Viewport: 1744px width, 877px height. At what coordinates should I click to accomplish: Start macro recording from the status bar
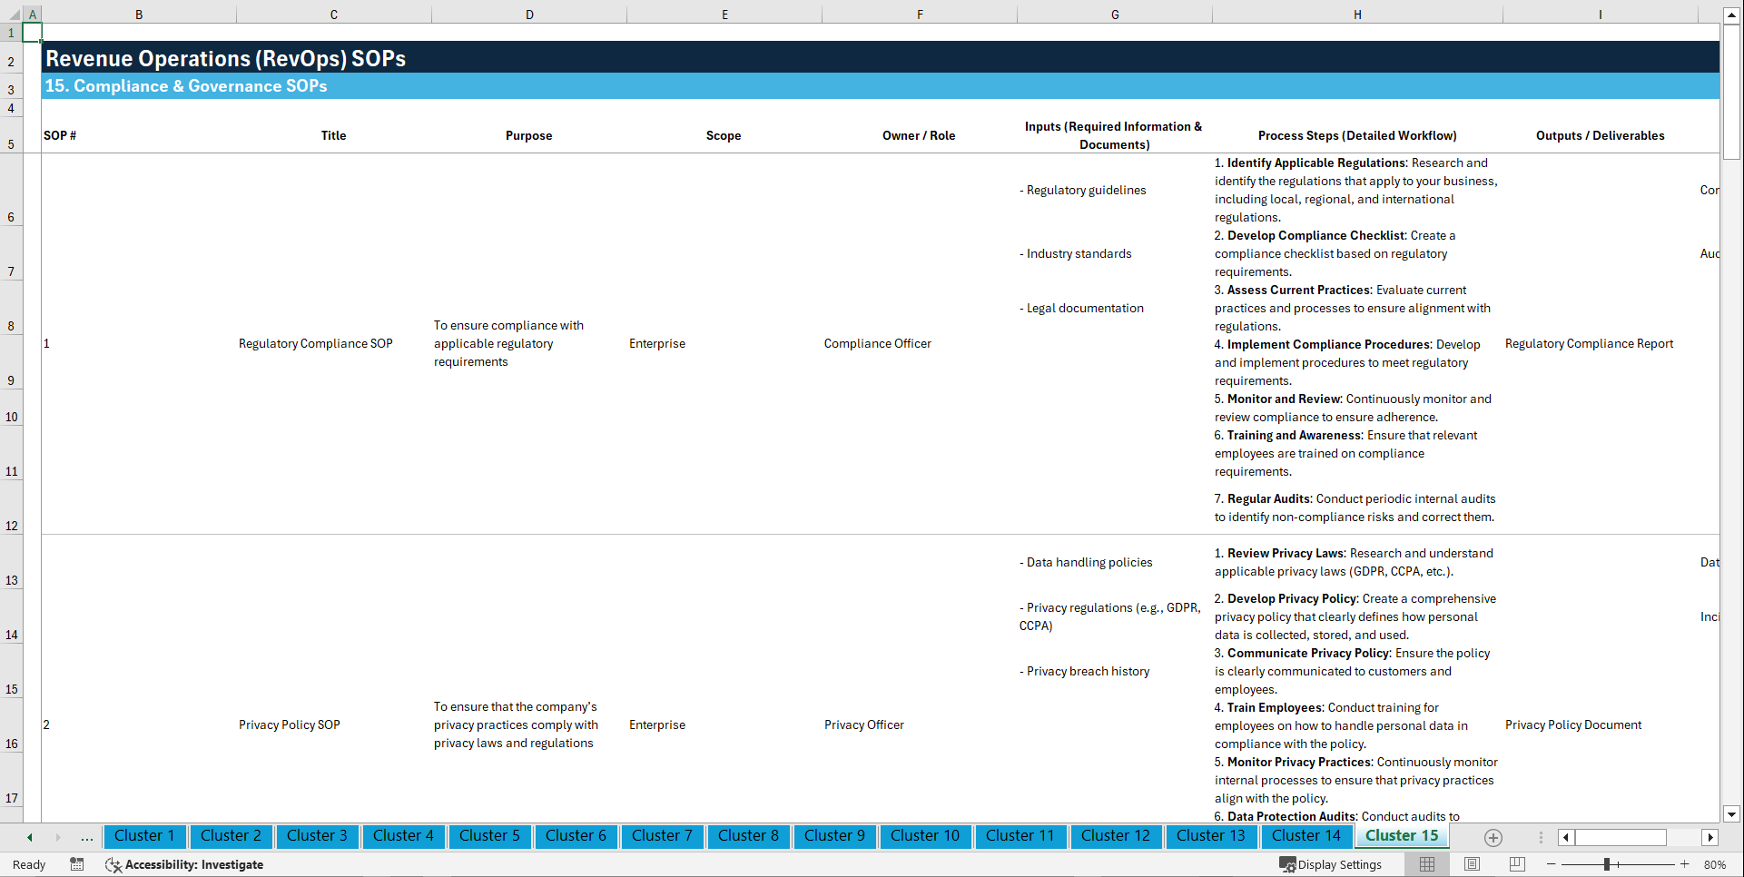tap(77, 864)
